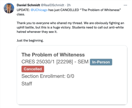Image resolution: width=132 pixels, height=108 pixels.
Task: Click the red Cancelled status badge
Action: pyautogui.click(x=33, y=69)
